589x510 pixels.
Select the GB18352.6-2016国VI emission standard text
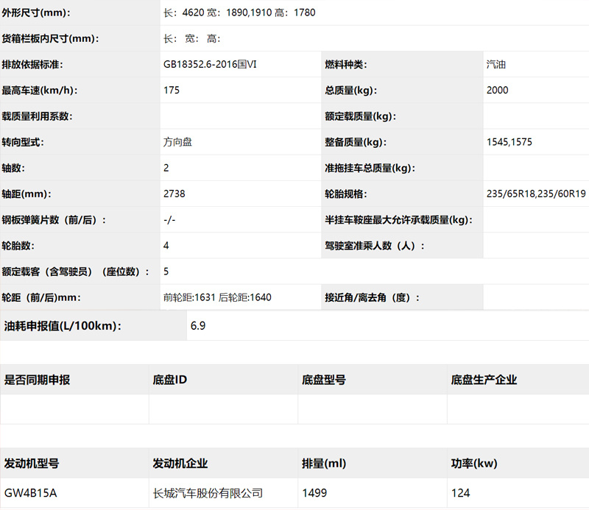coord(210,64)
